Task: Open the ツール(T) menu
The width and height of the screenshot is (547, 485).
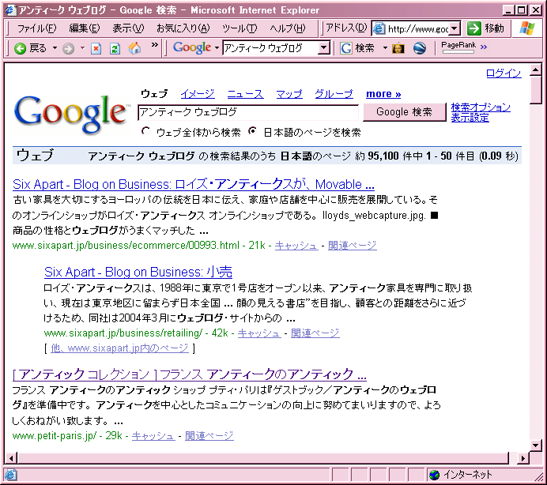Action: 240,28
